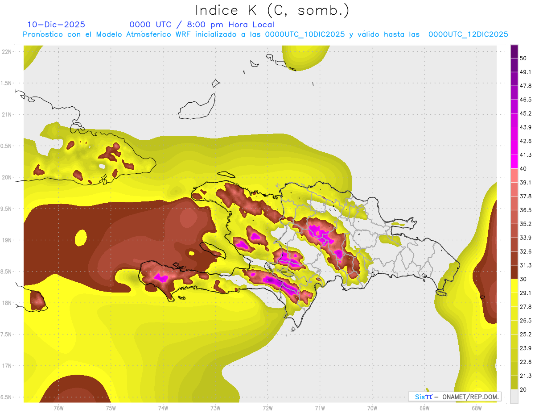The height and width of the screenshot is (414, 535).
Task: Click the 21N latitude axis label
Action: point(7,114)
